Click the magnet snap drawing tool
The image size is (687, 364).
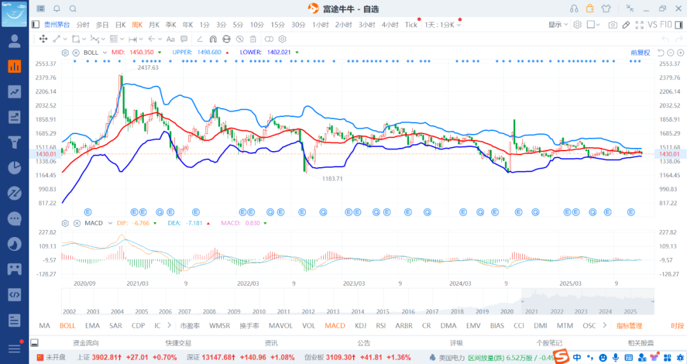(213, 39)
